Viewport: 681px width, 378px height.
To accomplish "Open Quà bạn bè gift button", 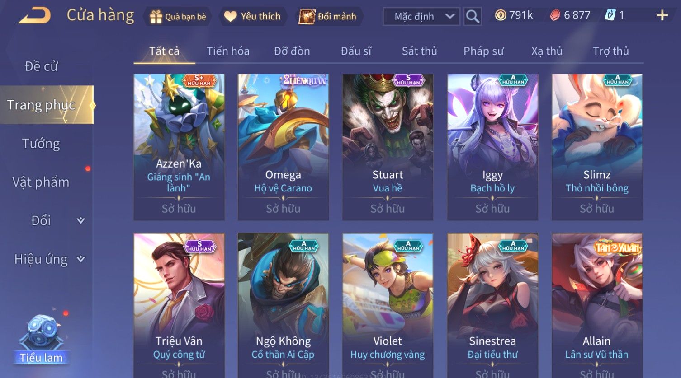I will 178,17.
